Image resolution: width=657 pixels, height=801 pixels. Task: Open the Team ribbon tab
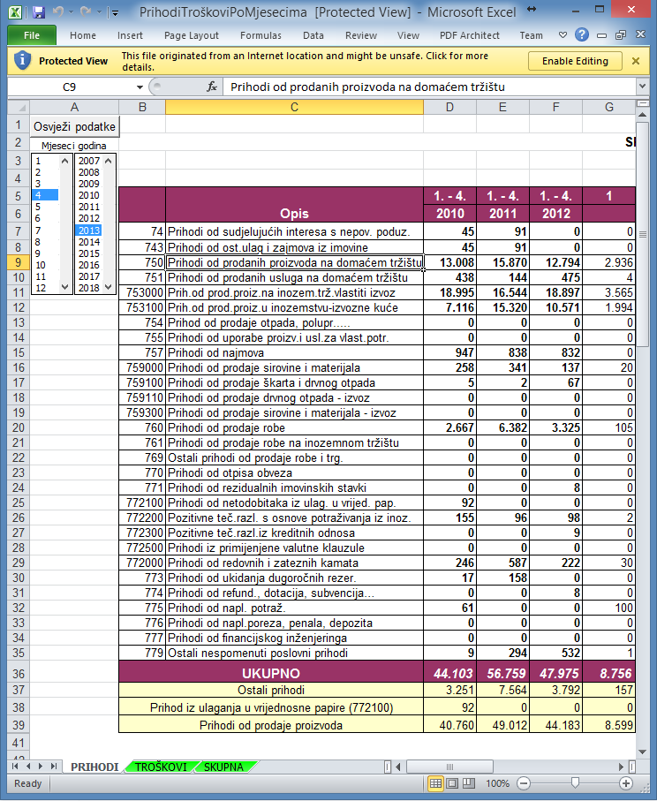pos(532,35)
